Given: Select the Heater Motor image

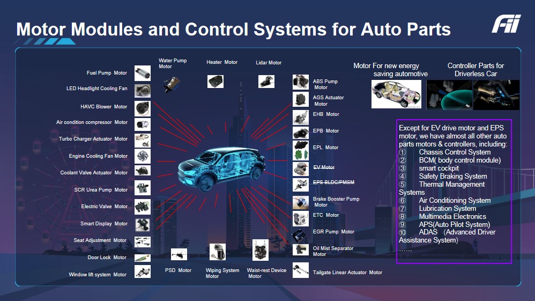Looking at the screenshot, I should coord(215,81).
